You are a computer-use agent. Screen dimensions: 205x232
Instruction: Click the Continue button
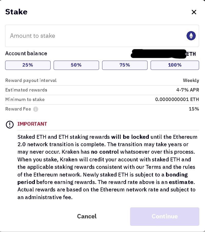click(x=164, y=216)
